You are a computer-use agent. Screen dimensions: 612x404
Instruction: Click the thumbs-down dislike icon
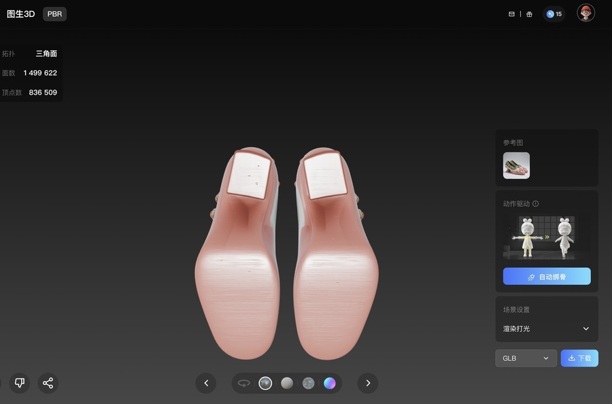(20, 383)
